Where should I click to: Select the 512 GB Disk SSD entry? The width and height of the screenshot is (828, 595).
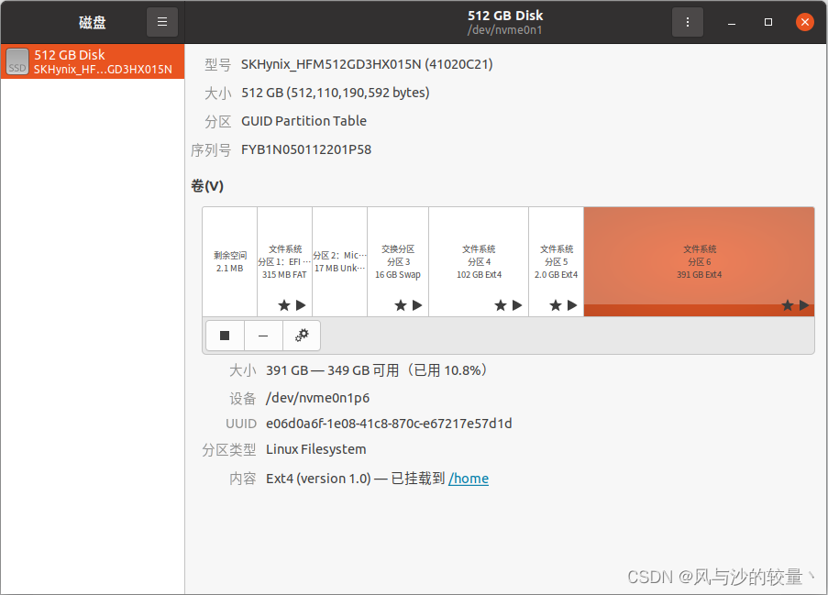(x=93, y=61)
